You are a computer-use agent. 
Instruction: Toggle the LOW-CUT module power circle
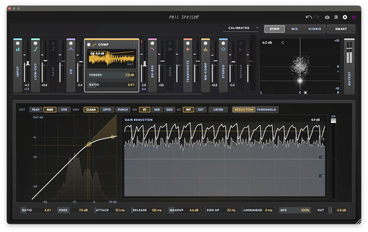point(35,43)
